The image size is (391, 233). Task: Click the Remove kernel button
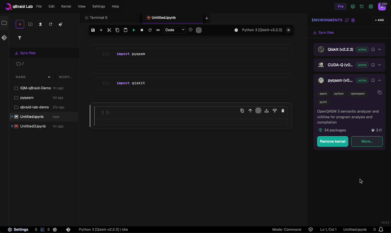click(333, 141)
